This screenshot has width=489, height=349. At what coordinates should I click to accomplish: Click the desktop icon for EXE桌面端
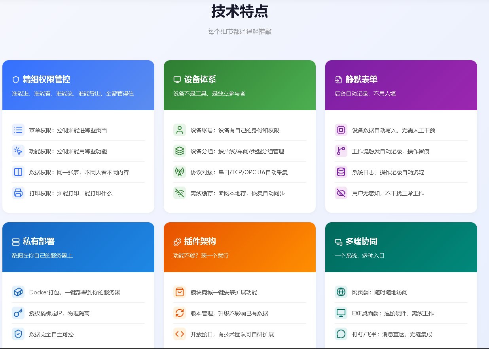[x=341, y=313]
